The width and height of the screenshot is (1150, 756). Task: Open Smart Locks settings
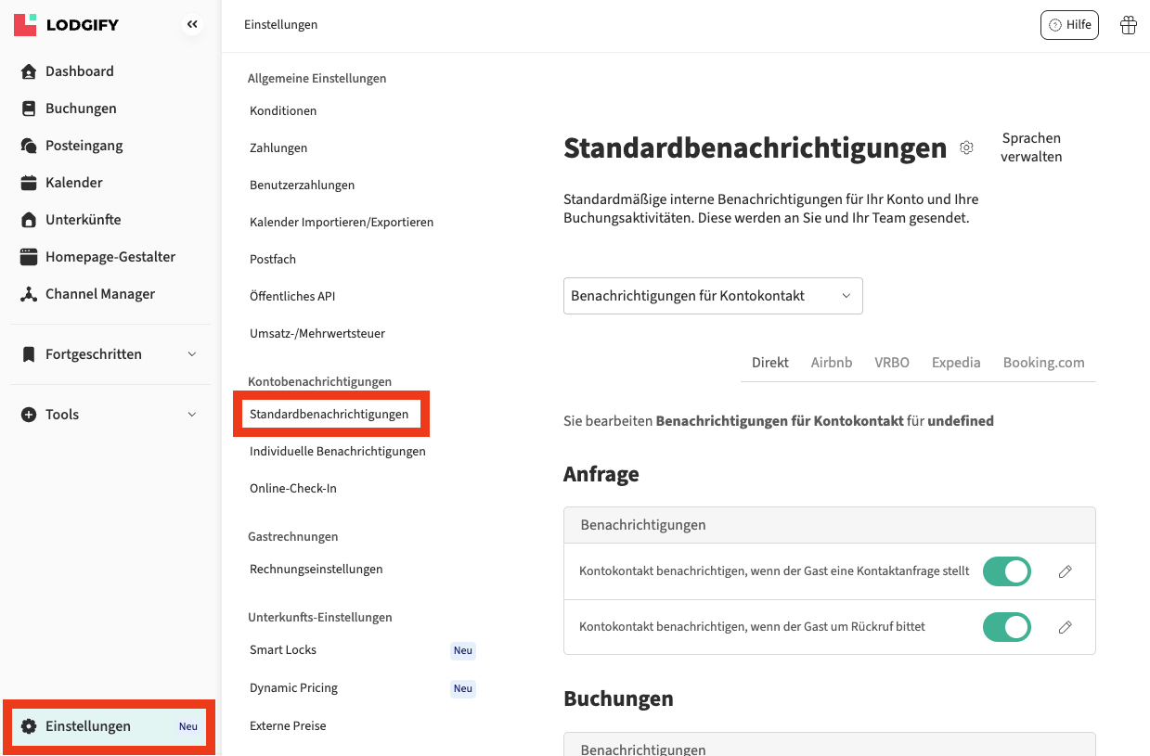(x=283, y=650)
